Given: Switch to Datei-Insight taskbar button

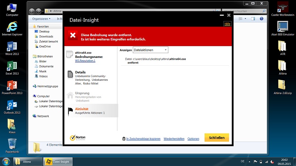Looking at the screenshot, I should pos(58,162).
